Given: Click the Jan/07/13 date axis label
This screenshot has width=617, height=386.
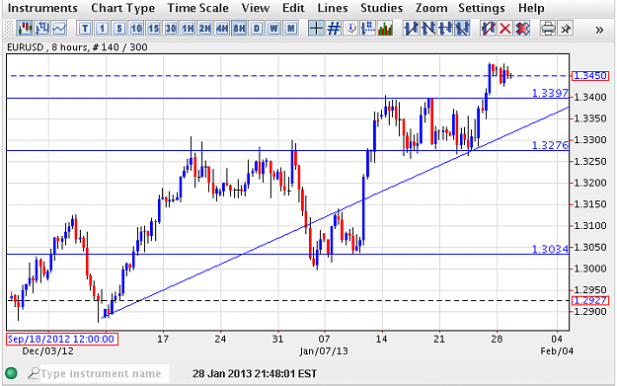Looking at the screenshot, I should tap(324, 351).
